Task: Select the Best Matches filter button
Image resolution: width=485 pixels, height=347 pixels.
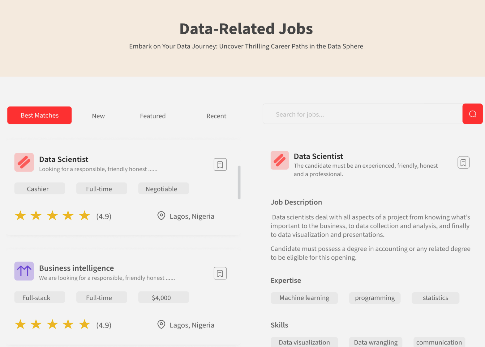Action: click(x=39, y=115)
